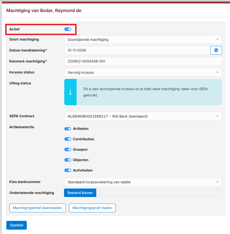Screen dimensions: 230x234
Task: Click the empty file name area beside Bestand kiezen
Action: [159, 193]
